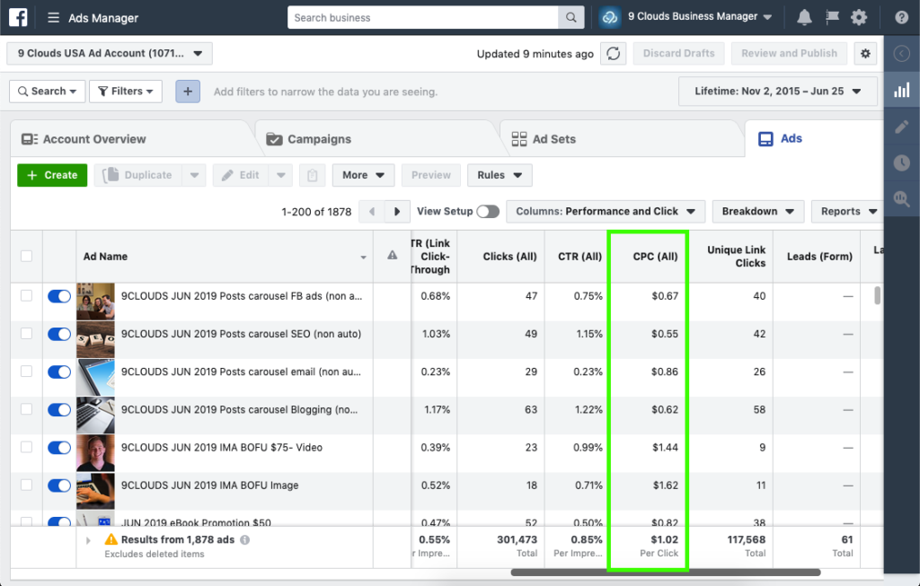This screenshot has height=586, width=920.
Task: Click the Preview button
Action: pyautogui.click(x=431, y=175)
